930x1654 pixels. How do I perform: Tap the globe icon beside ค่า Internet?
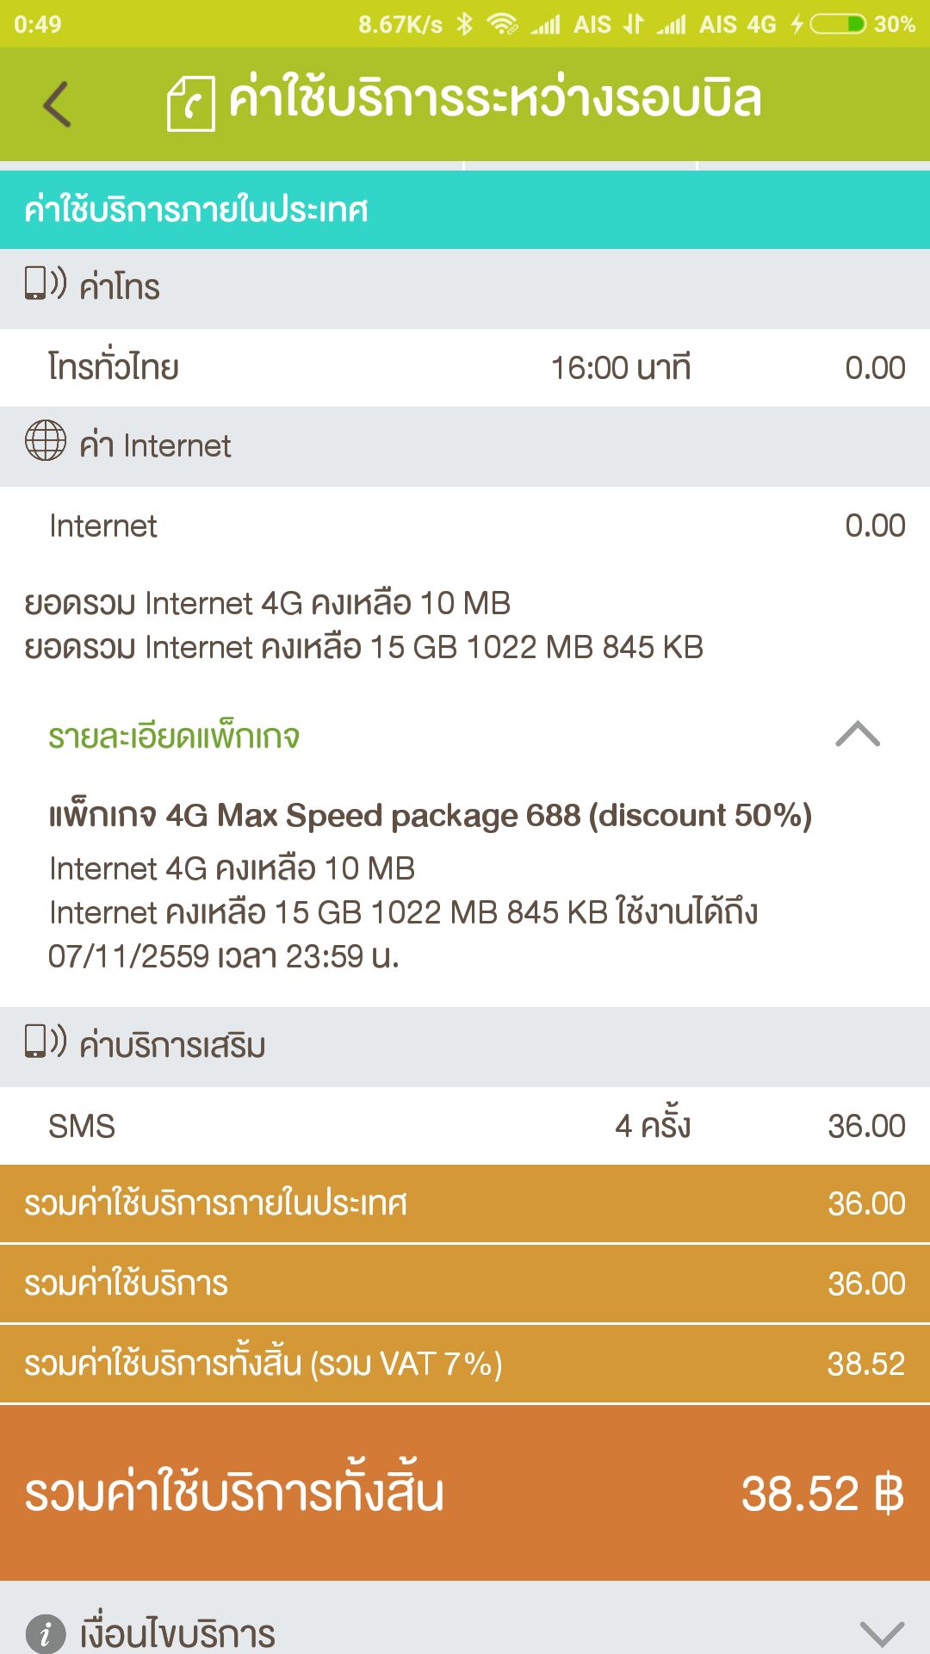(x=46, y=441)
